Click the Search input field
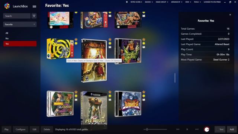Viewport: 238px width, 134px height. coord(17,16)
